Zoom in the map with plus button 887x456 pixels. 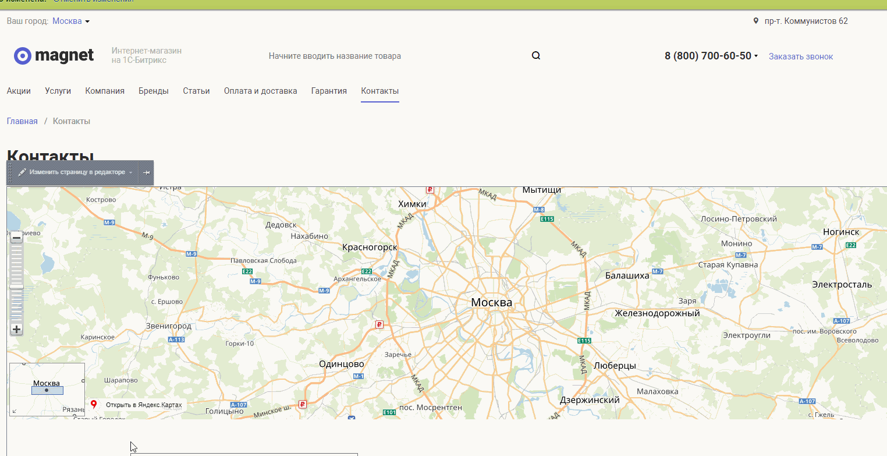(16, 330)
